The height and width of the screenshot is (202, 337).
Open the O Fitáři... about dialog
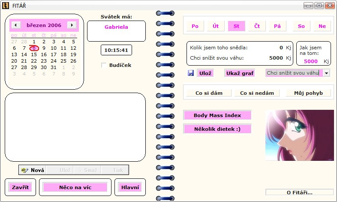[x=299, y=192]
